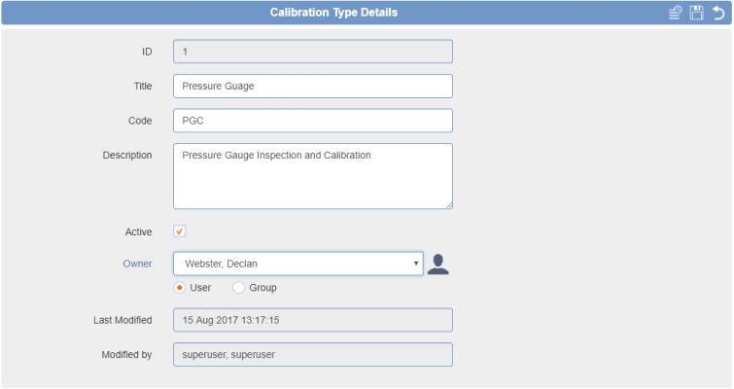Screen dimensions: 734x389
Task: Edit the Description text area
Action: (x=313, y=176)
